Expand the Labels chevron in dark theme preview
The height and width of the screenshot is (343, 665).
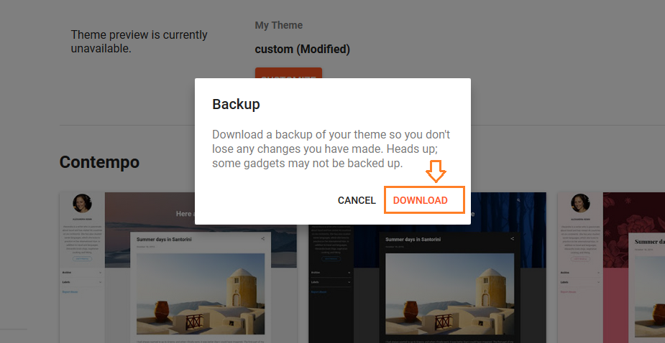[349, 282]
